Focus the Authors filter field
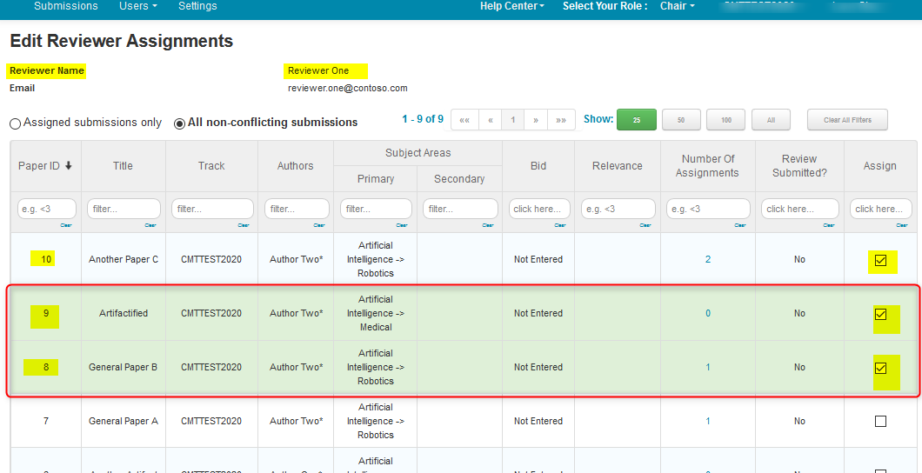The width and height of the screenshot is (922, 473). click(297, 209)
